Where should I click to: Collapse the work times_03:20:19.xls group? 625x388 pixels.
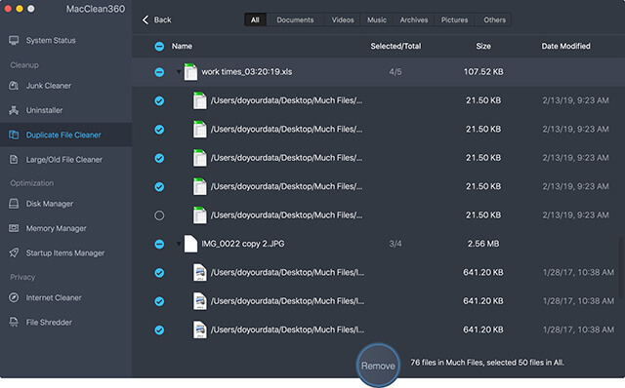click(178, 72)
